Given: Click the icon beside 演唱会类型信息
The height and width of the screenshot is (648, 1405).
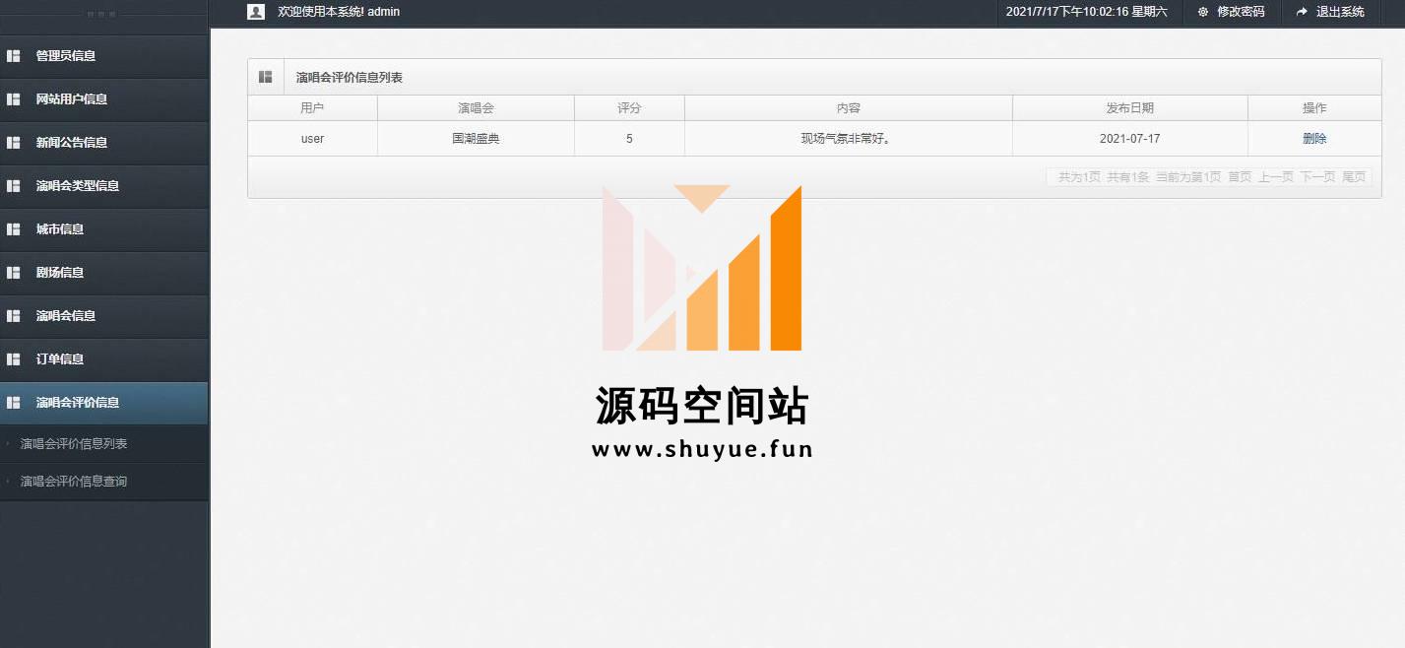Looking at the screenshot, I should coord(14,186).
